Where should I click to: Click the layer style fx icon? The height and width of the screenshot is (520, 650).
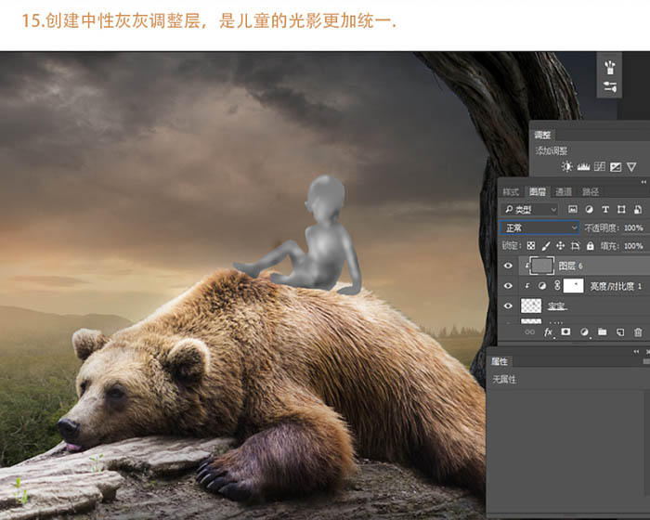pyautogui.click(x=548, y=332)
